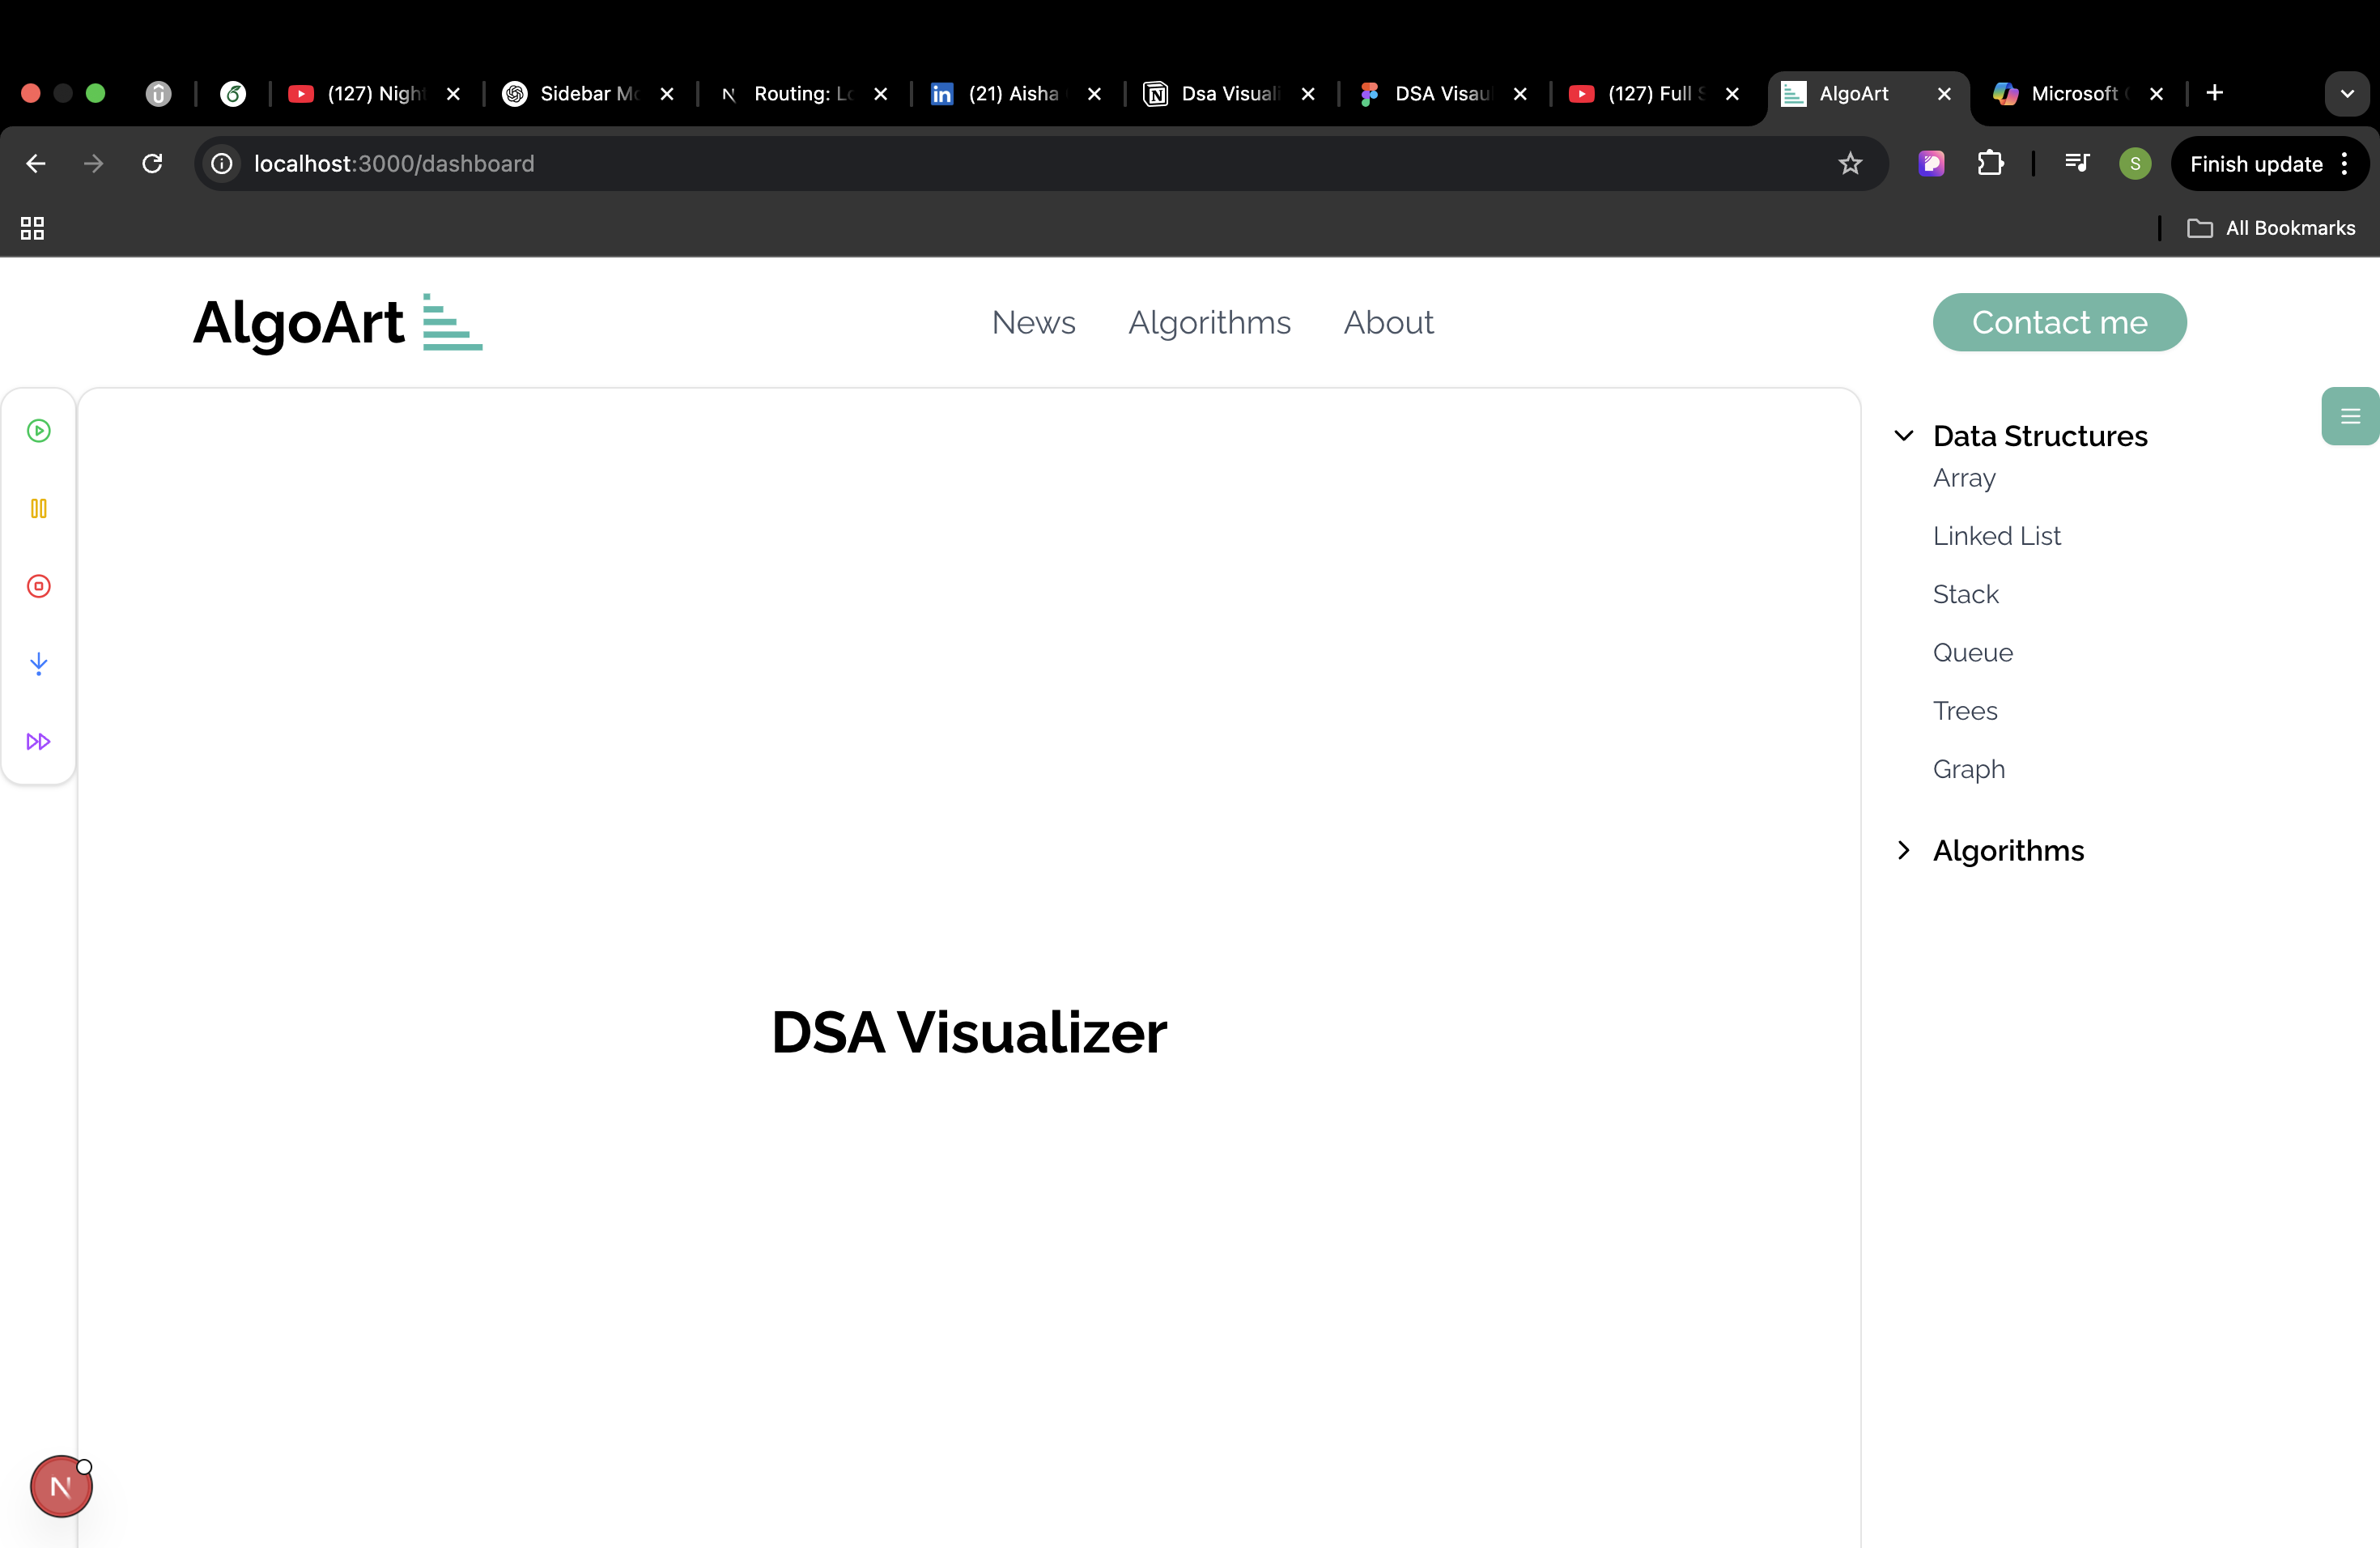The height and width of the screenshot is (1548, 2380).
Task: Select Array in the sidebar
Action: click(x=1964, y=478)
